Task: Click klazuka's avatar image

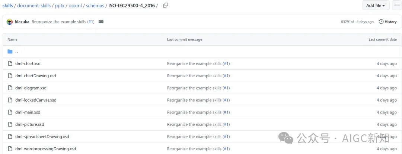Action: point(10,22)
